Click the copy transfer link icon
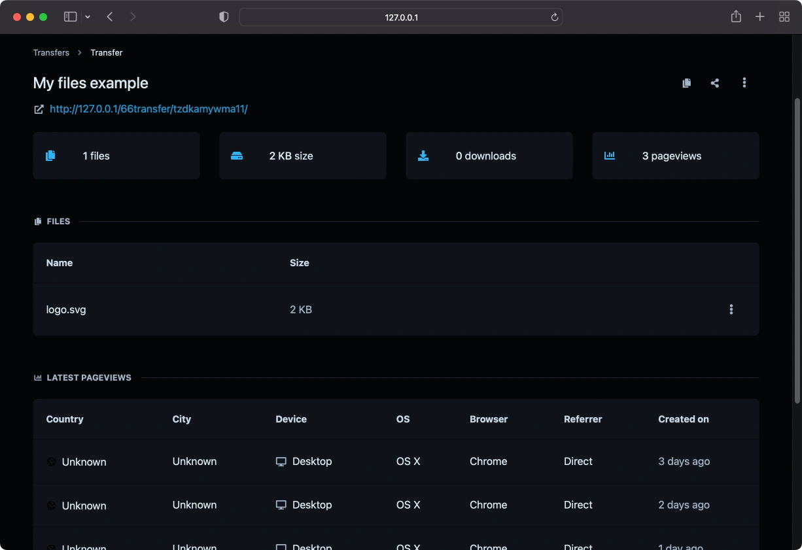The height and width of the screenshot is (550, 802). click(686, 83)
